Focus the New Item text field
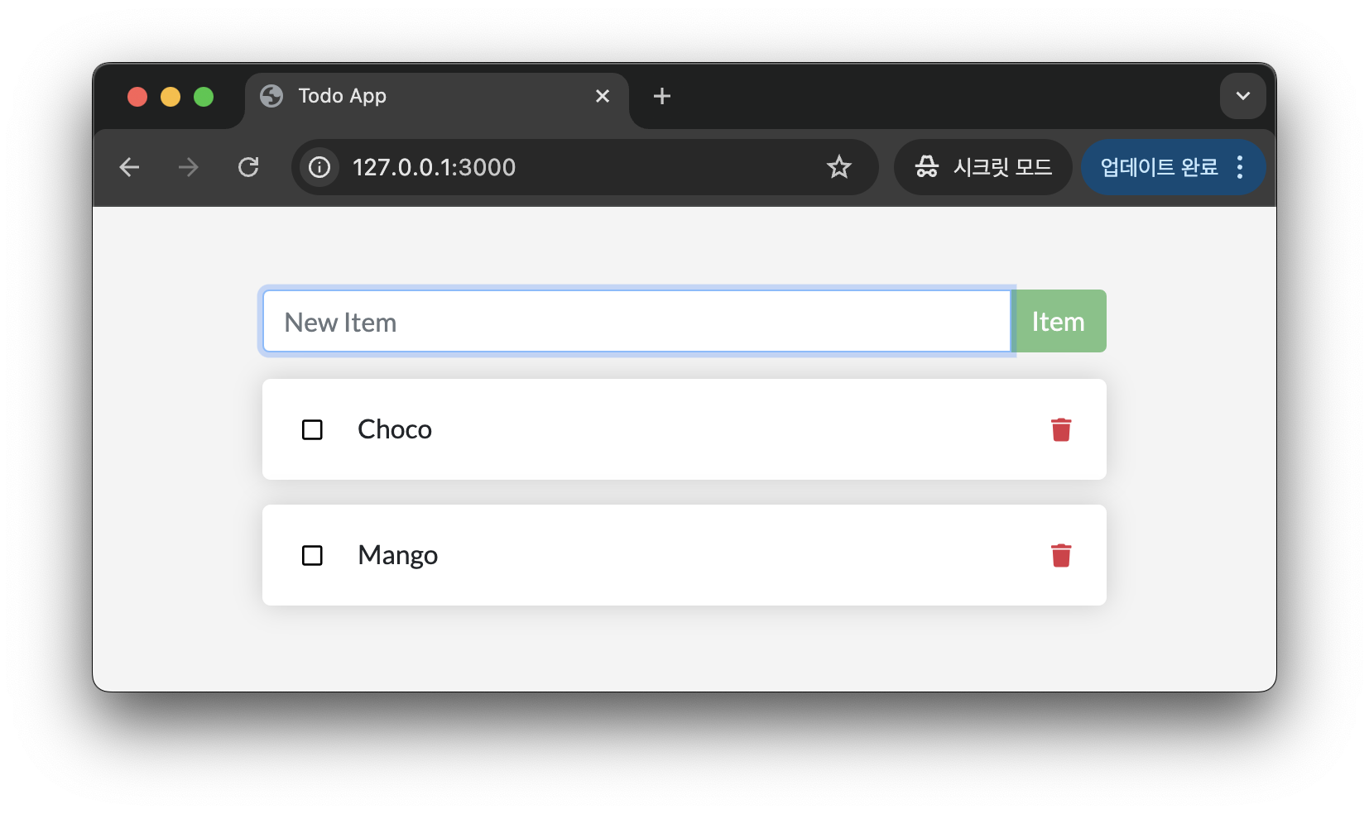 [637, 321]
